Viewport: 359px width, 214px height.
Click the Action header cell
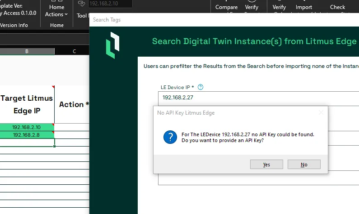(72, 104)
